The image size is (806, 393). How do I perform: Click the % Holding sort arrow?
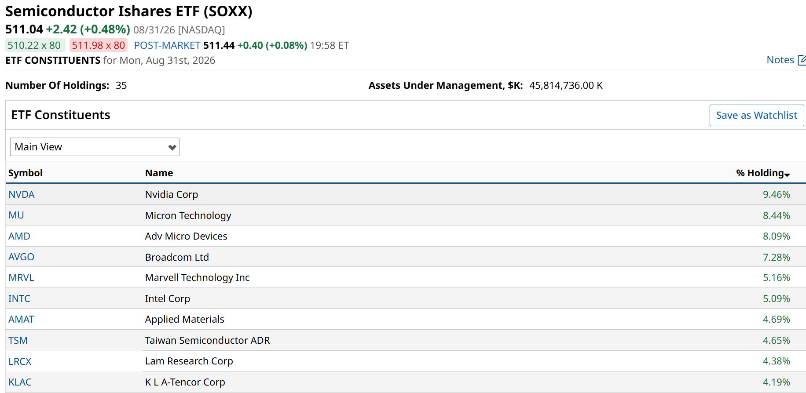787,175
